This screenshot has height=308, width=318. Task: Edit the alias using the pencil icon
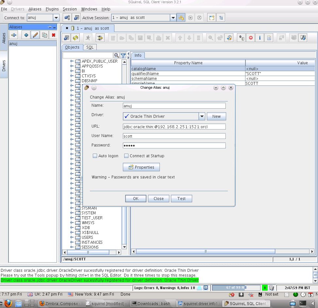(x=35, y=35)
